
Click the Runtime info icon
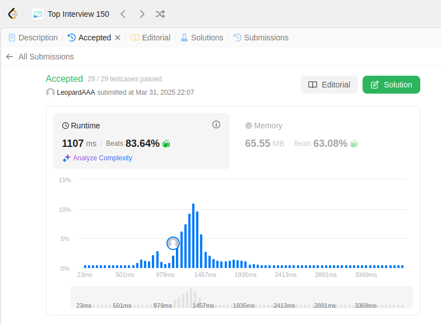point(216,124)
